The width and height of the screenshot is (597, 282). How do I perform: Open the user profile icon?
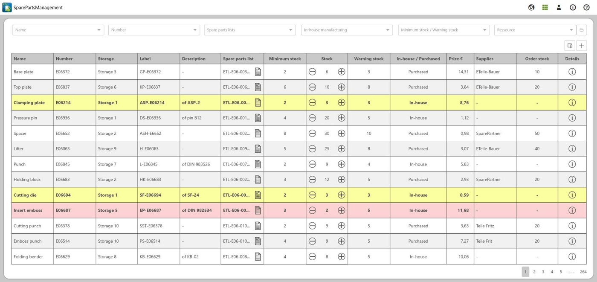(x=559, y=7)
